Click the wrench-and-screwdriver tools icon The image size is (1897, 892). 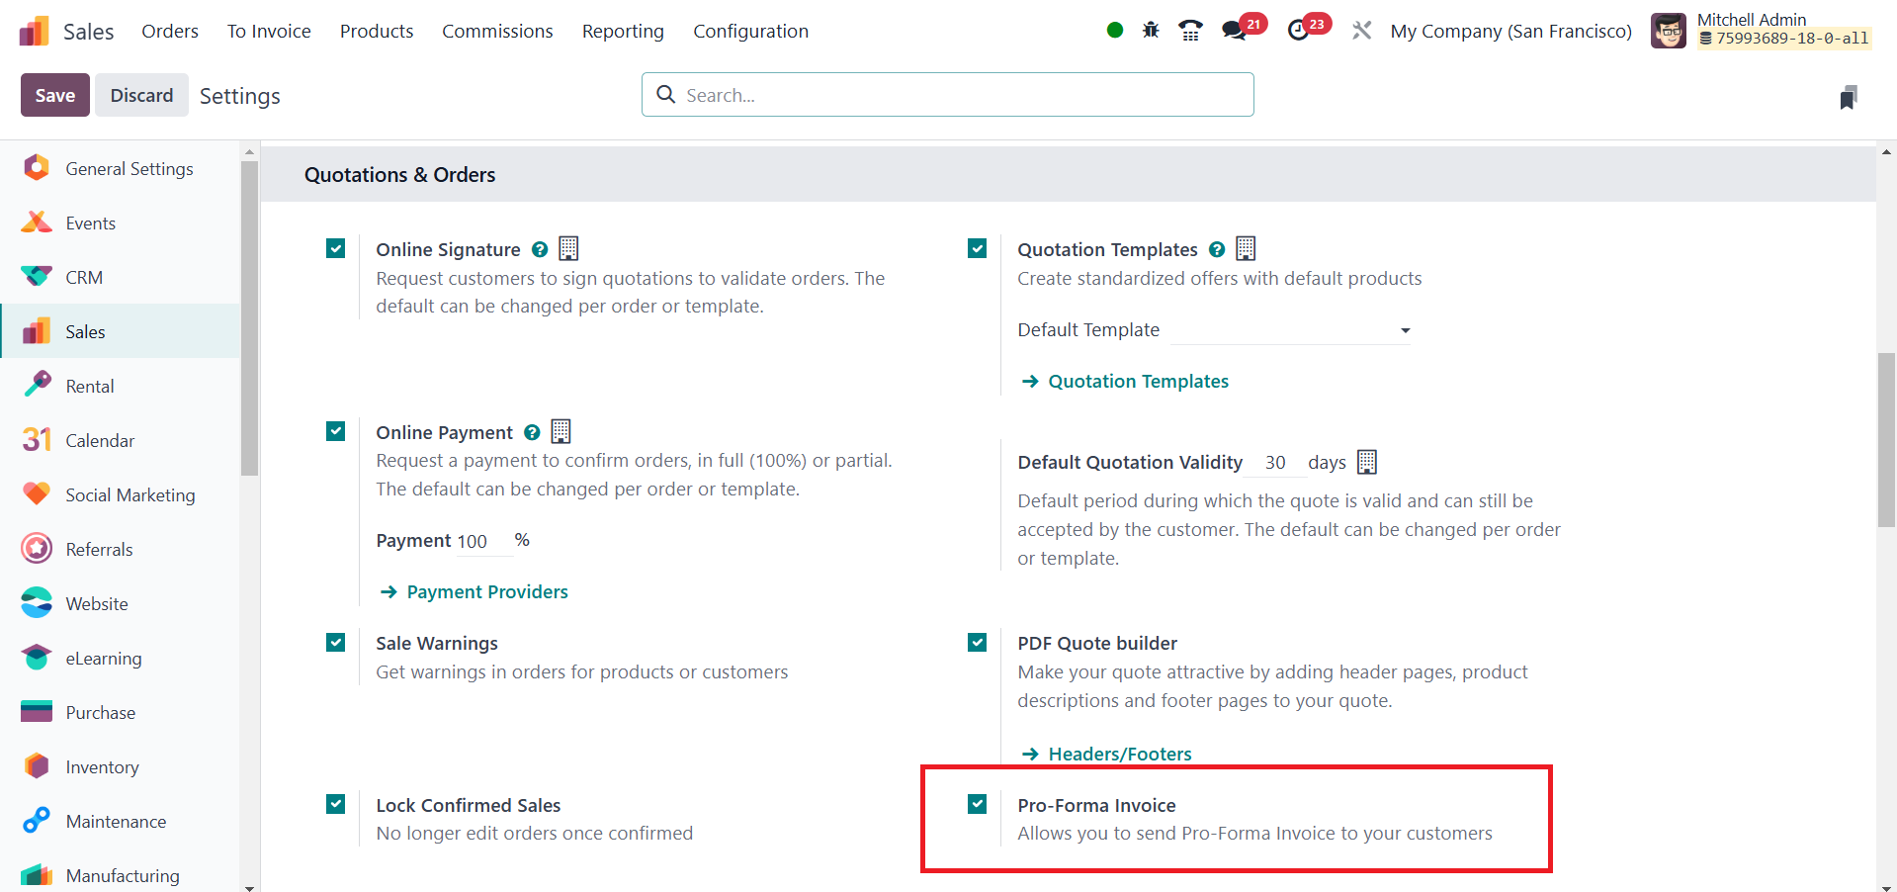pyautogui.click(x=1361, y=31)
